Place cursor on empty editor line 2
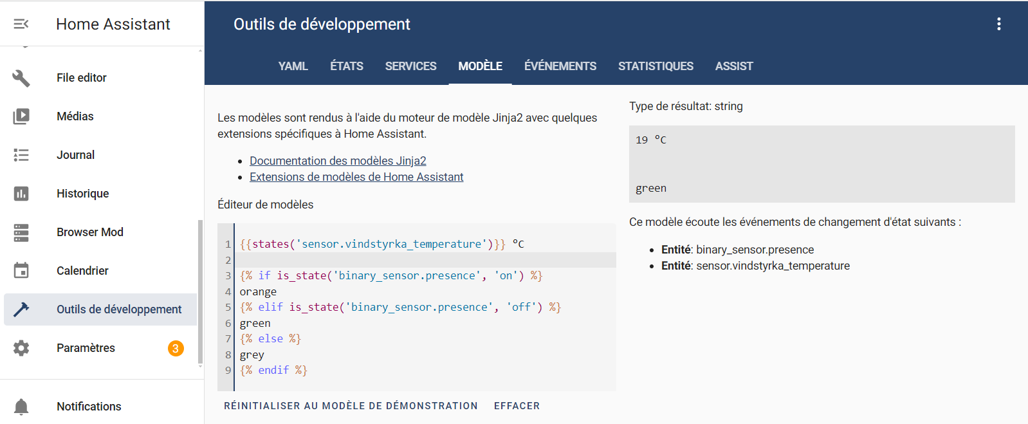The image size is (1028, 424). [425, 260]
